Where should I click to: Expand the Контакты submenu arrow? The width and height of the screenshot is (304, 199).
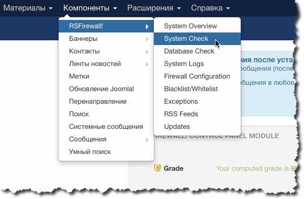coord(147,52)
